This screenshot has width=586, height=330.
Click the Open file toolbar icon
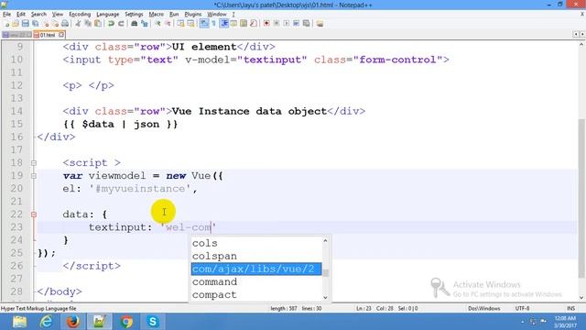tap(16, 24)
